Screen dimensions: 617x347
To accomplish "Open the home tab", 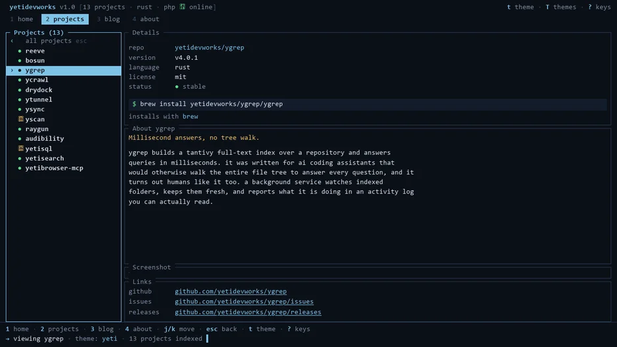I will pos(22,19).
